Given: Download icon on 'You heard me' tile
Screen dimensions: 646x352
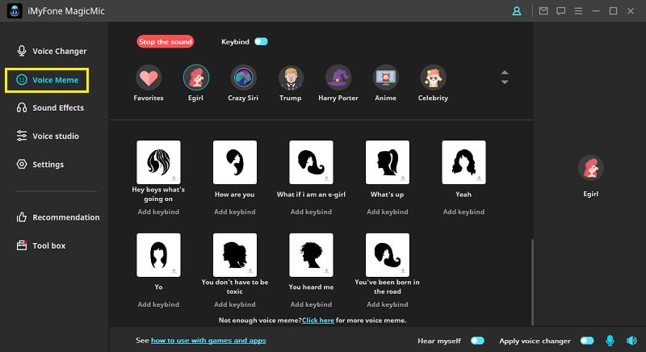Looking at the screenshot, I should (326, 271).
